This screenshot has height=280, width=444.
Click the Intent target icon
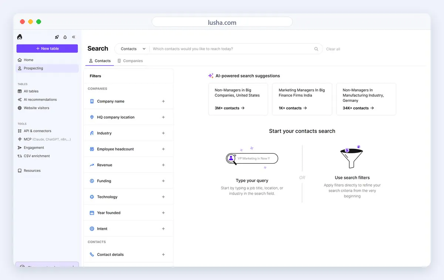(x=92, y=229)
